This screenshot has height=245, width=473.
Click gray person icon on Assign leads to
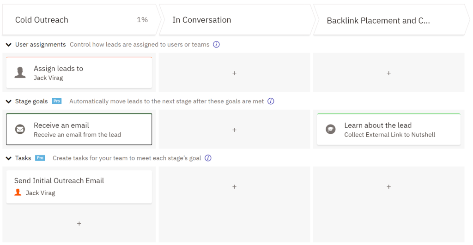click(x=20, y=72)
